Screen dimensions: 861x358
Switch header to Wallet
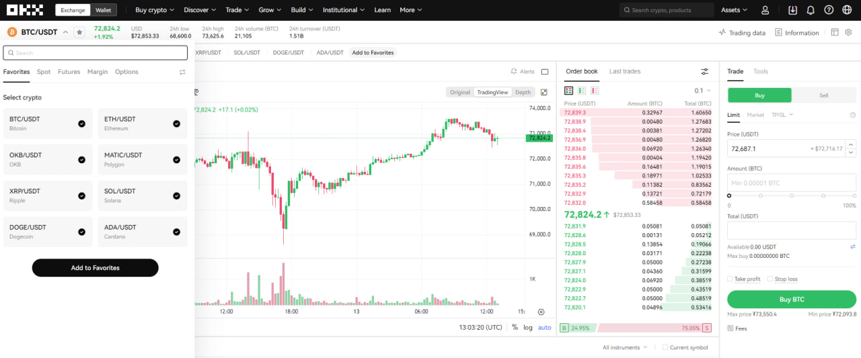(104, 10)
